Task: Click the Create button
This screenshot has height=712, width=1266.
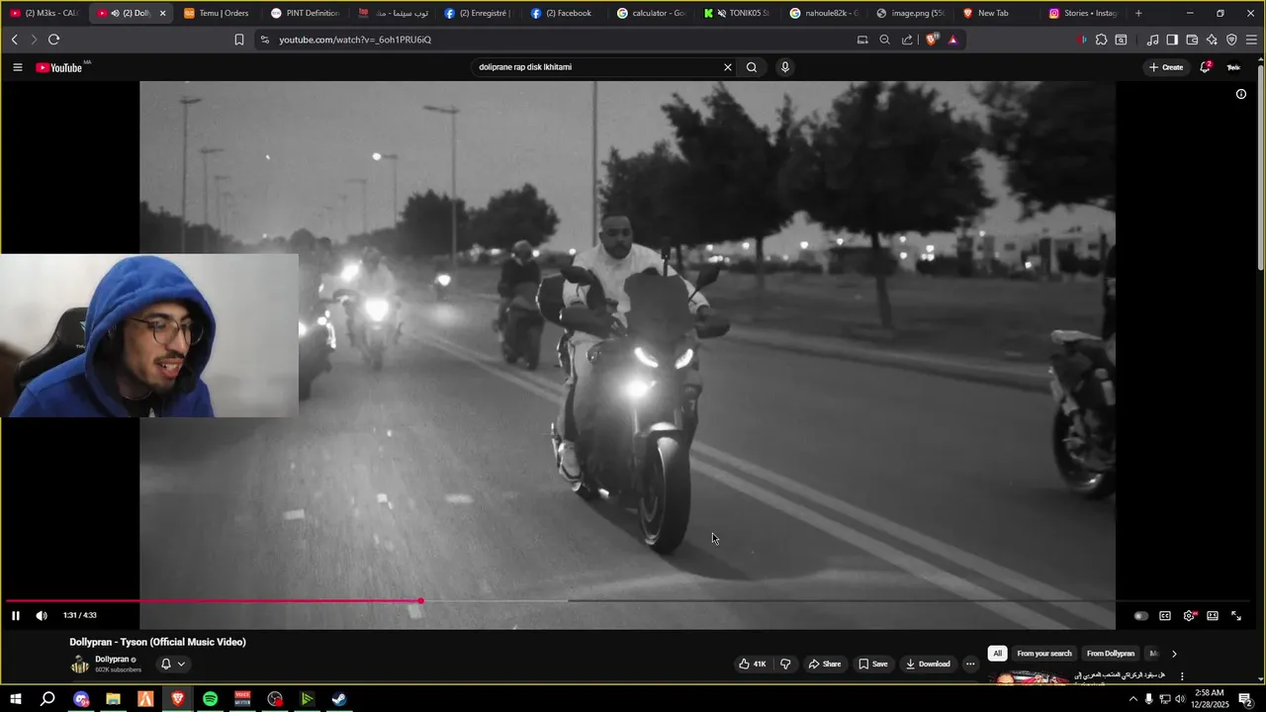Action: point(1166,67)
